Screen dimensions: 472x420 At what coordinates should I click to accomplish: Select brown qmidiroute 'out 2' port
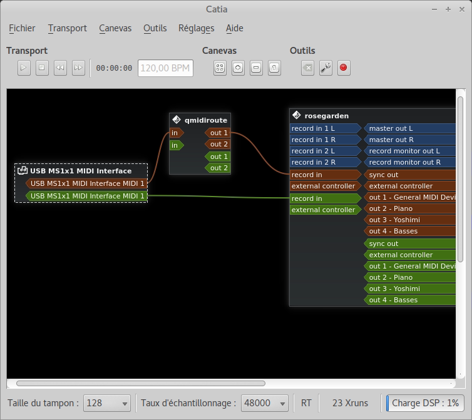click(218, 144)
